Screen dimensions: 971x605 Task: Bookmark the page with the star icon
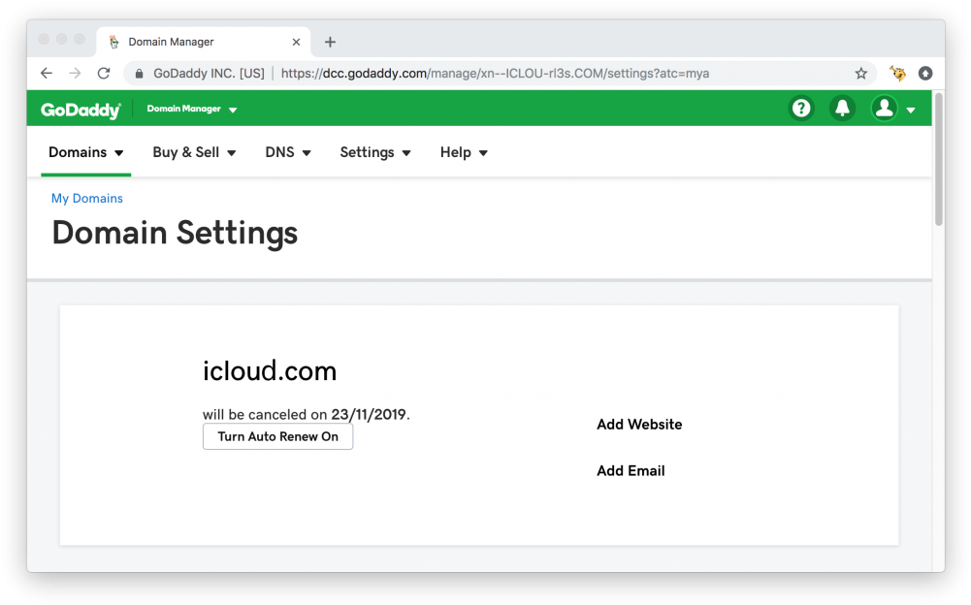[x=861, y=73]
